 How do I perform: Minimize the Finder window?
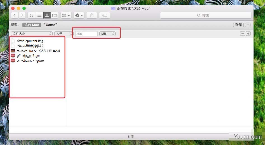(x=18, y=8)
